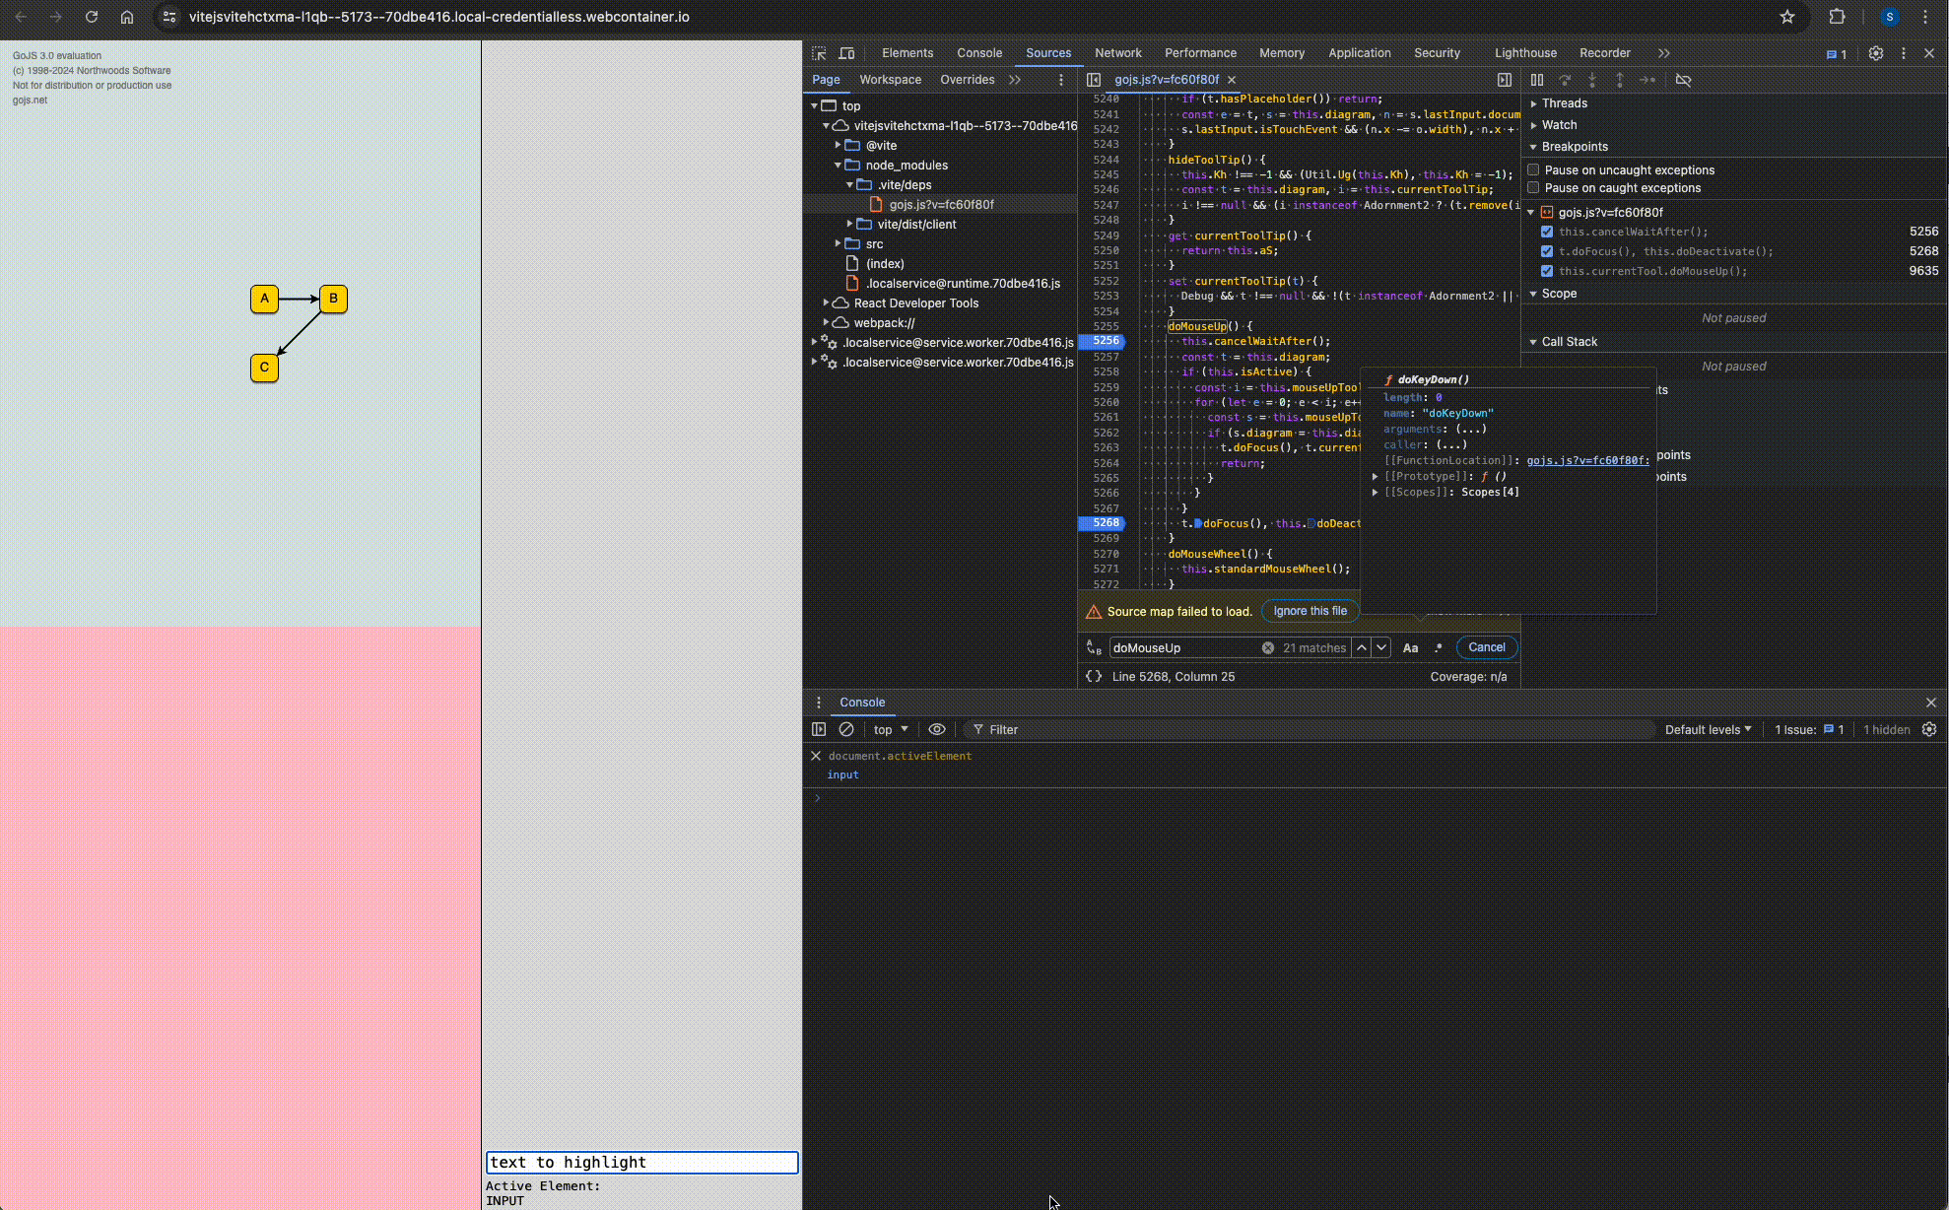Image resolution: width=1949 pixels, height=1210 pixels.
Task: Toggle match case Aa in search
Action: click(1411, 647)
